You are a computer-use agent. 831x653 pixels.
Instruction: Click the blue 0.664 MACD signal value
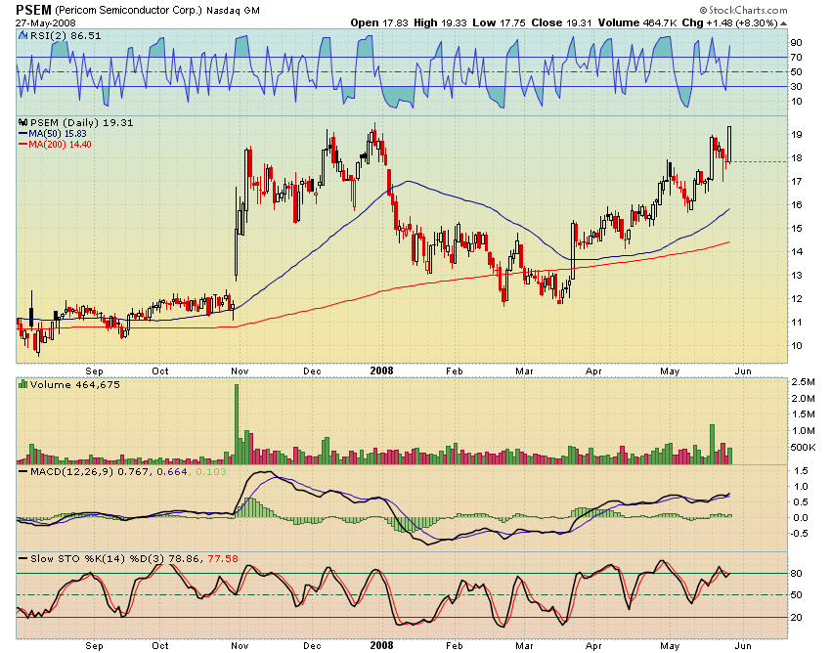(172, 471)
